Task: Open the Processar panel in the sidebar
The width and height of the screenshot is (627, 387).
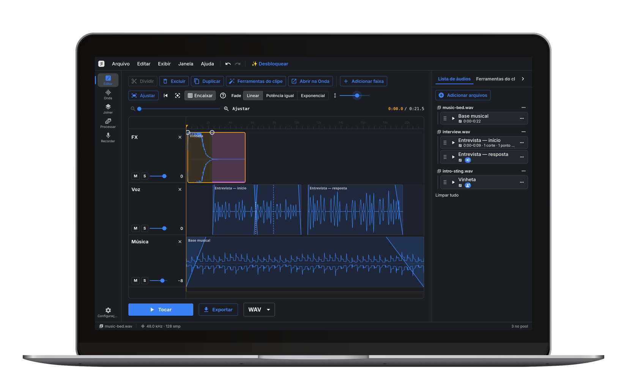Action: tap(108, 123)
